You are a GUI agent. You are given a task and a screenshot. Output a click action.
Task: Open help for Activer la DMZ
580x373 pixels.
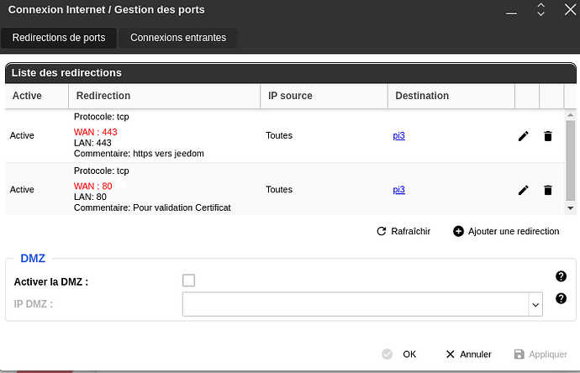click(x=561, y=276)
